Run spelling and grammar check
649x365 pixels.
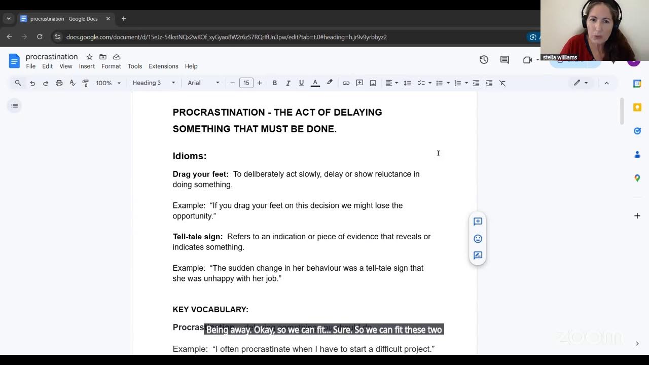72,83
